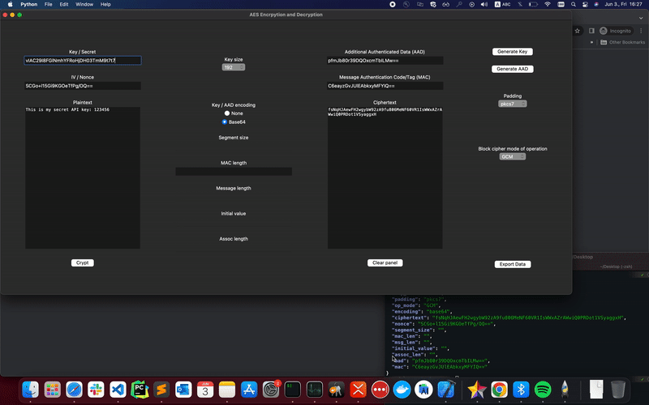The height and width of the screenshot is (405, 649).
Task: Open the Python rocket app in the Dock
Action: (x=565, y=390)
